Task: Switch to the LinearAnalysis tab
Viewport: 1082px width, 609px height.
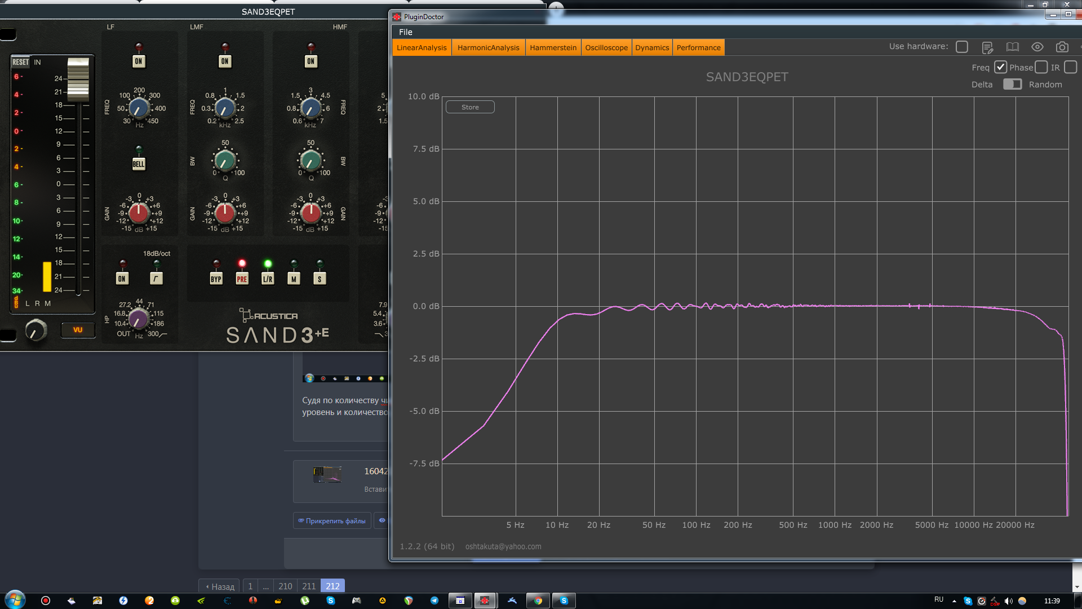Action: (422, 47)
